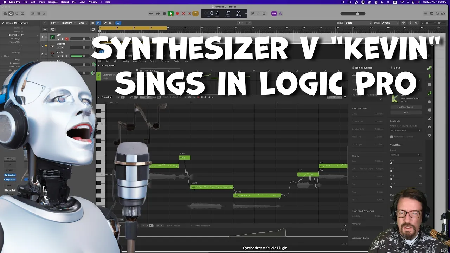Expand the LCD display mode chevron
This screenshot has width=450, height=253.
click(x=246, y=14)
